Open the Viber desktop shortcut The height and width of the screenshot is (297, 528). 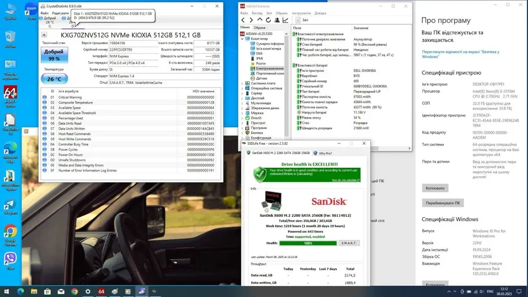pos(10,258)
